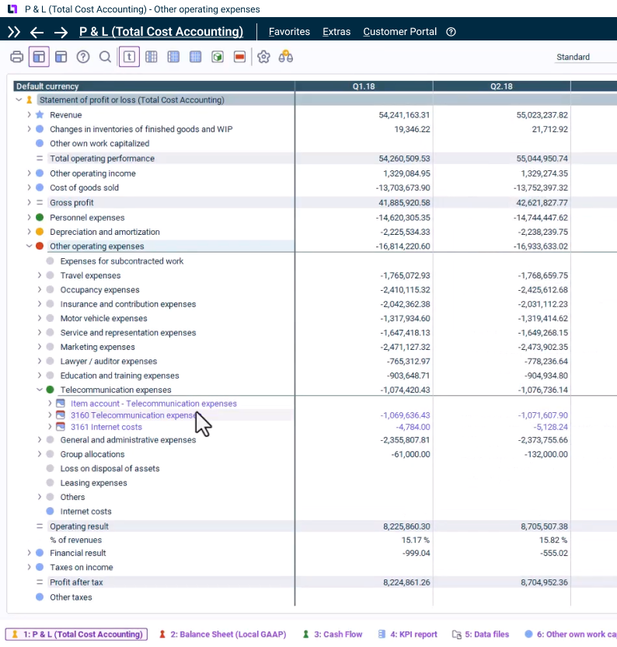
Task: Click the red bar toolbar icon
Action: coord(240,57)
